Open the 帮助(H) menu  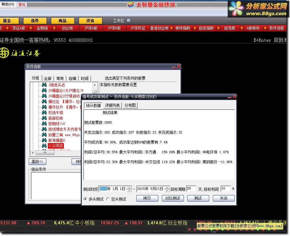coord(8,4)
